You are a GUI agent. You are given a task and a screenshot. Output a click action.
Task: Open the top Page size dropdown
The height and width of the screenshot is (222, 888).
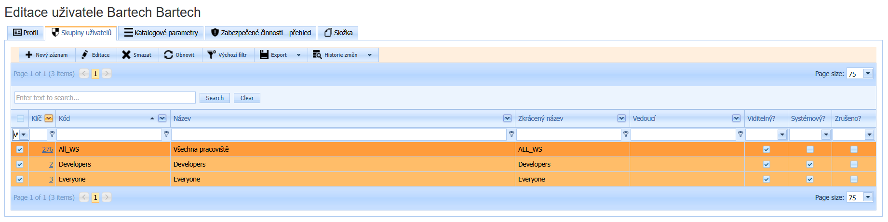click(x=868, y=74)
